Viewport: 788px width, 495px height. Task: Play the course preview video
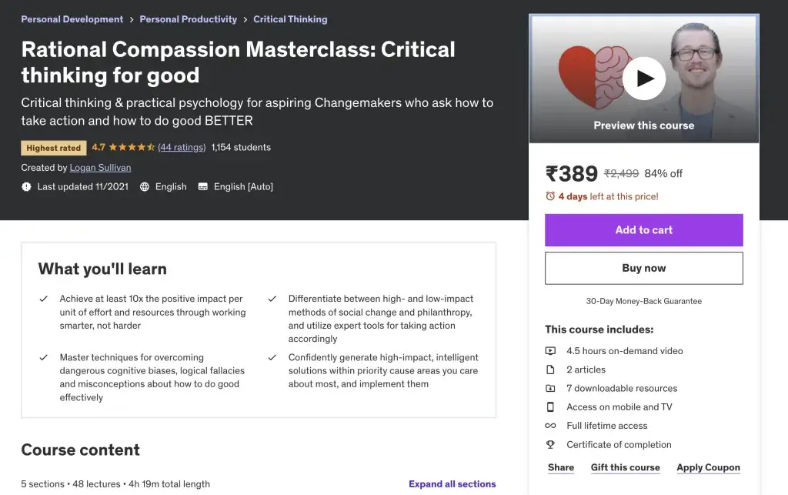point(644,78)
